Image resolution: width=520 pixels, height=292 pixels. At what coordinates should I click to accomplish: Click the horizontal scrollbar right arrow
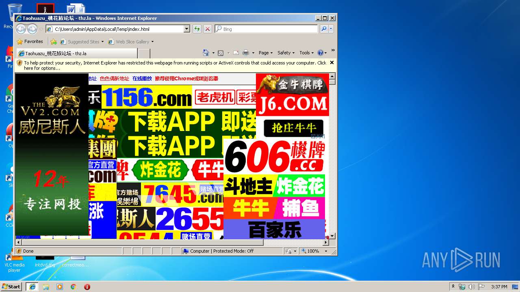326,242
